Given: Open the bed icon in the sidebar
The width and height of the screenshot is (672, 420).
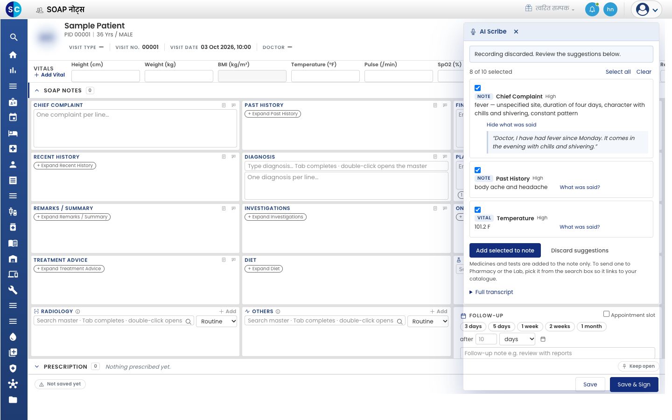Looking at the screenshot, I should (13, 133).
